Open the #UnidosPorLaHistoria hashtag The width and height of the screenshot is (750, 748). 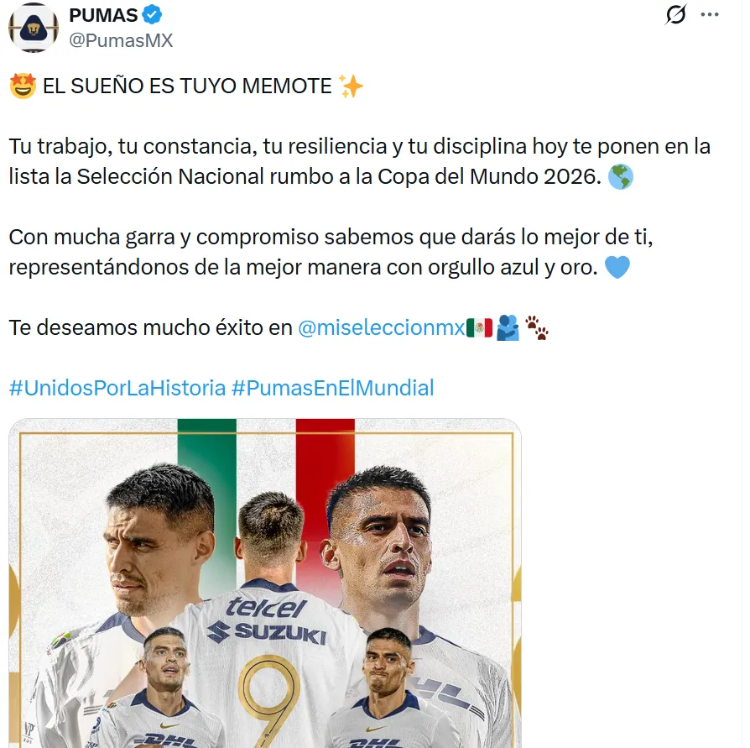tap(117, 388)
